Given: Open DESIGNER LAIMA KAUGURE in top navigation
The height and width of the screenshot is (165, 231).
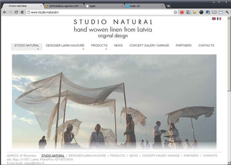Looking at the screenshot, I should coord(65,45).
